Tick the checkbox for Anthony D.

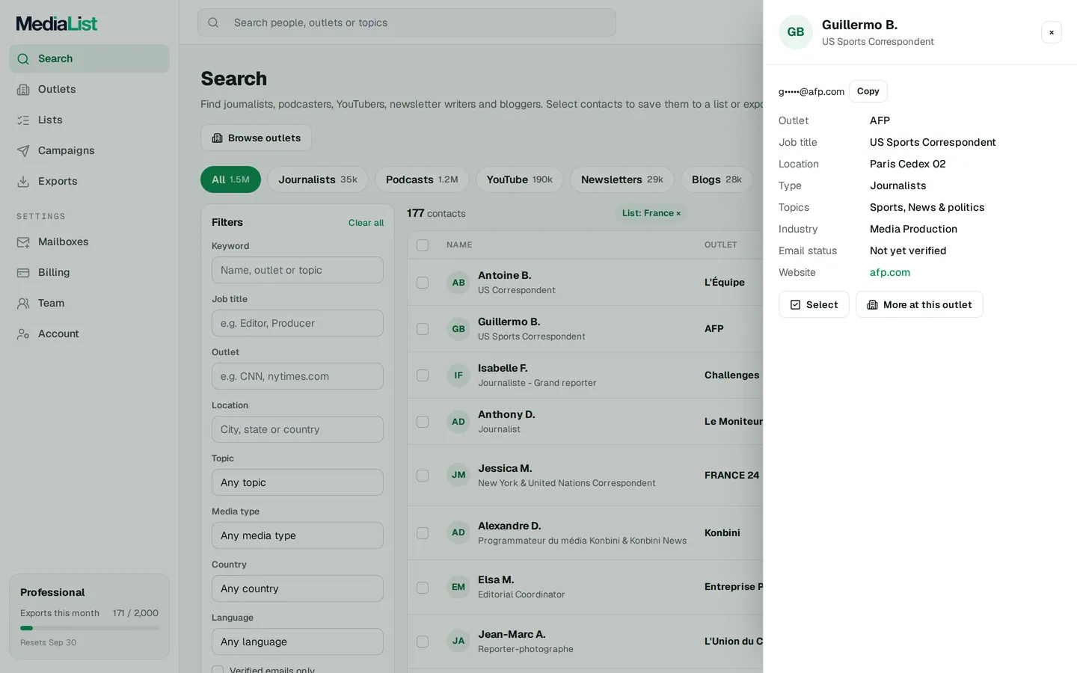point(423,422)
